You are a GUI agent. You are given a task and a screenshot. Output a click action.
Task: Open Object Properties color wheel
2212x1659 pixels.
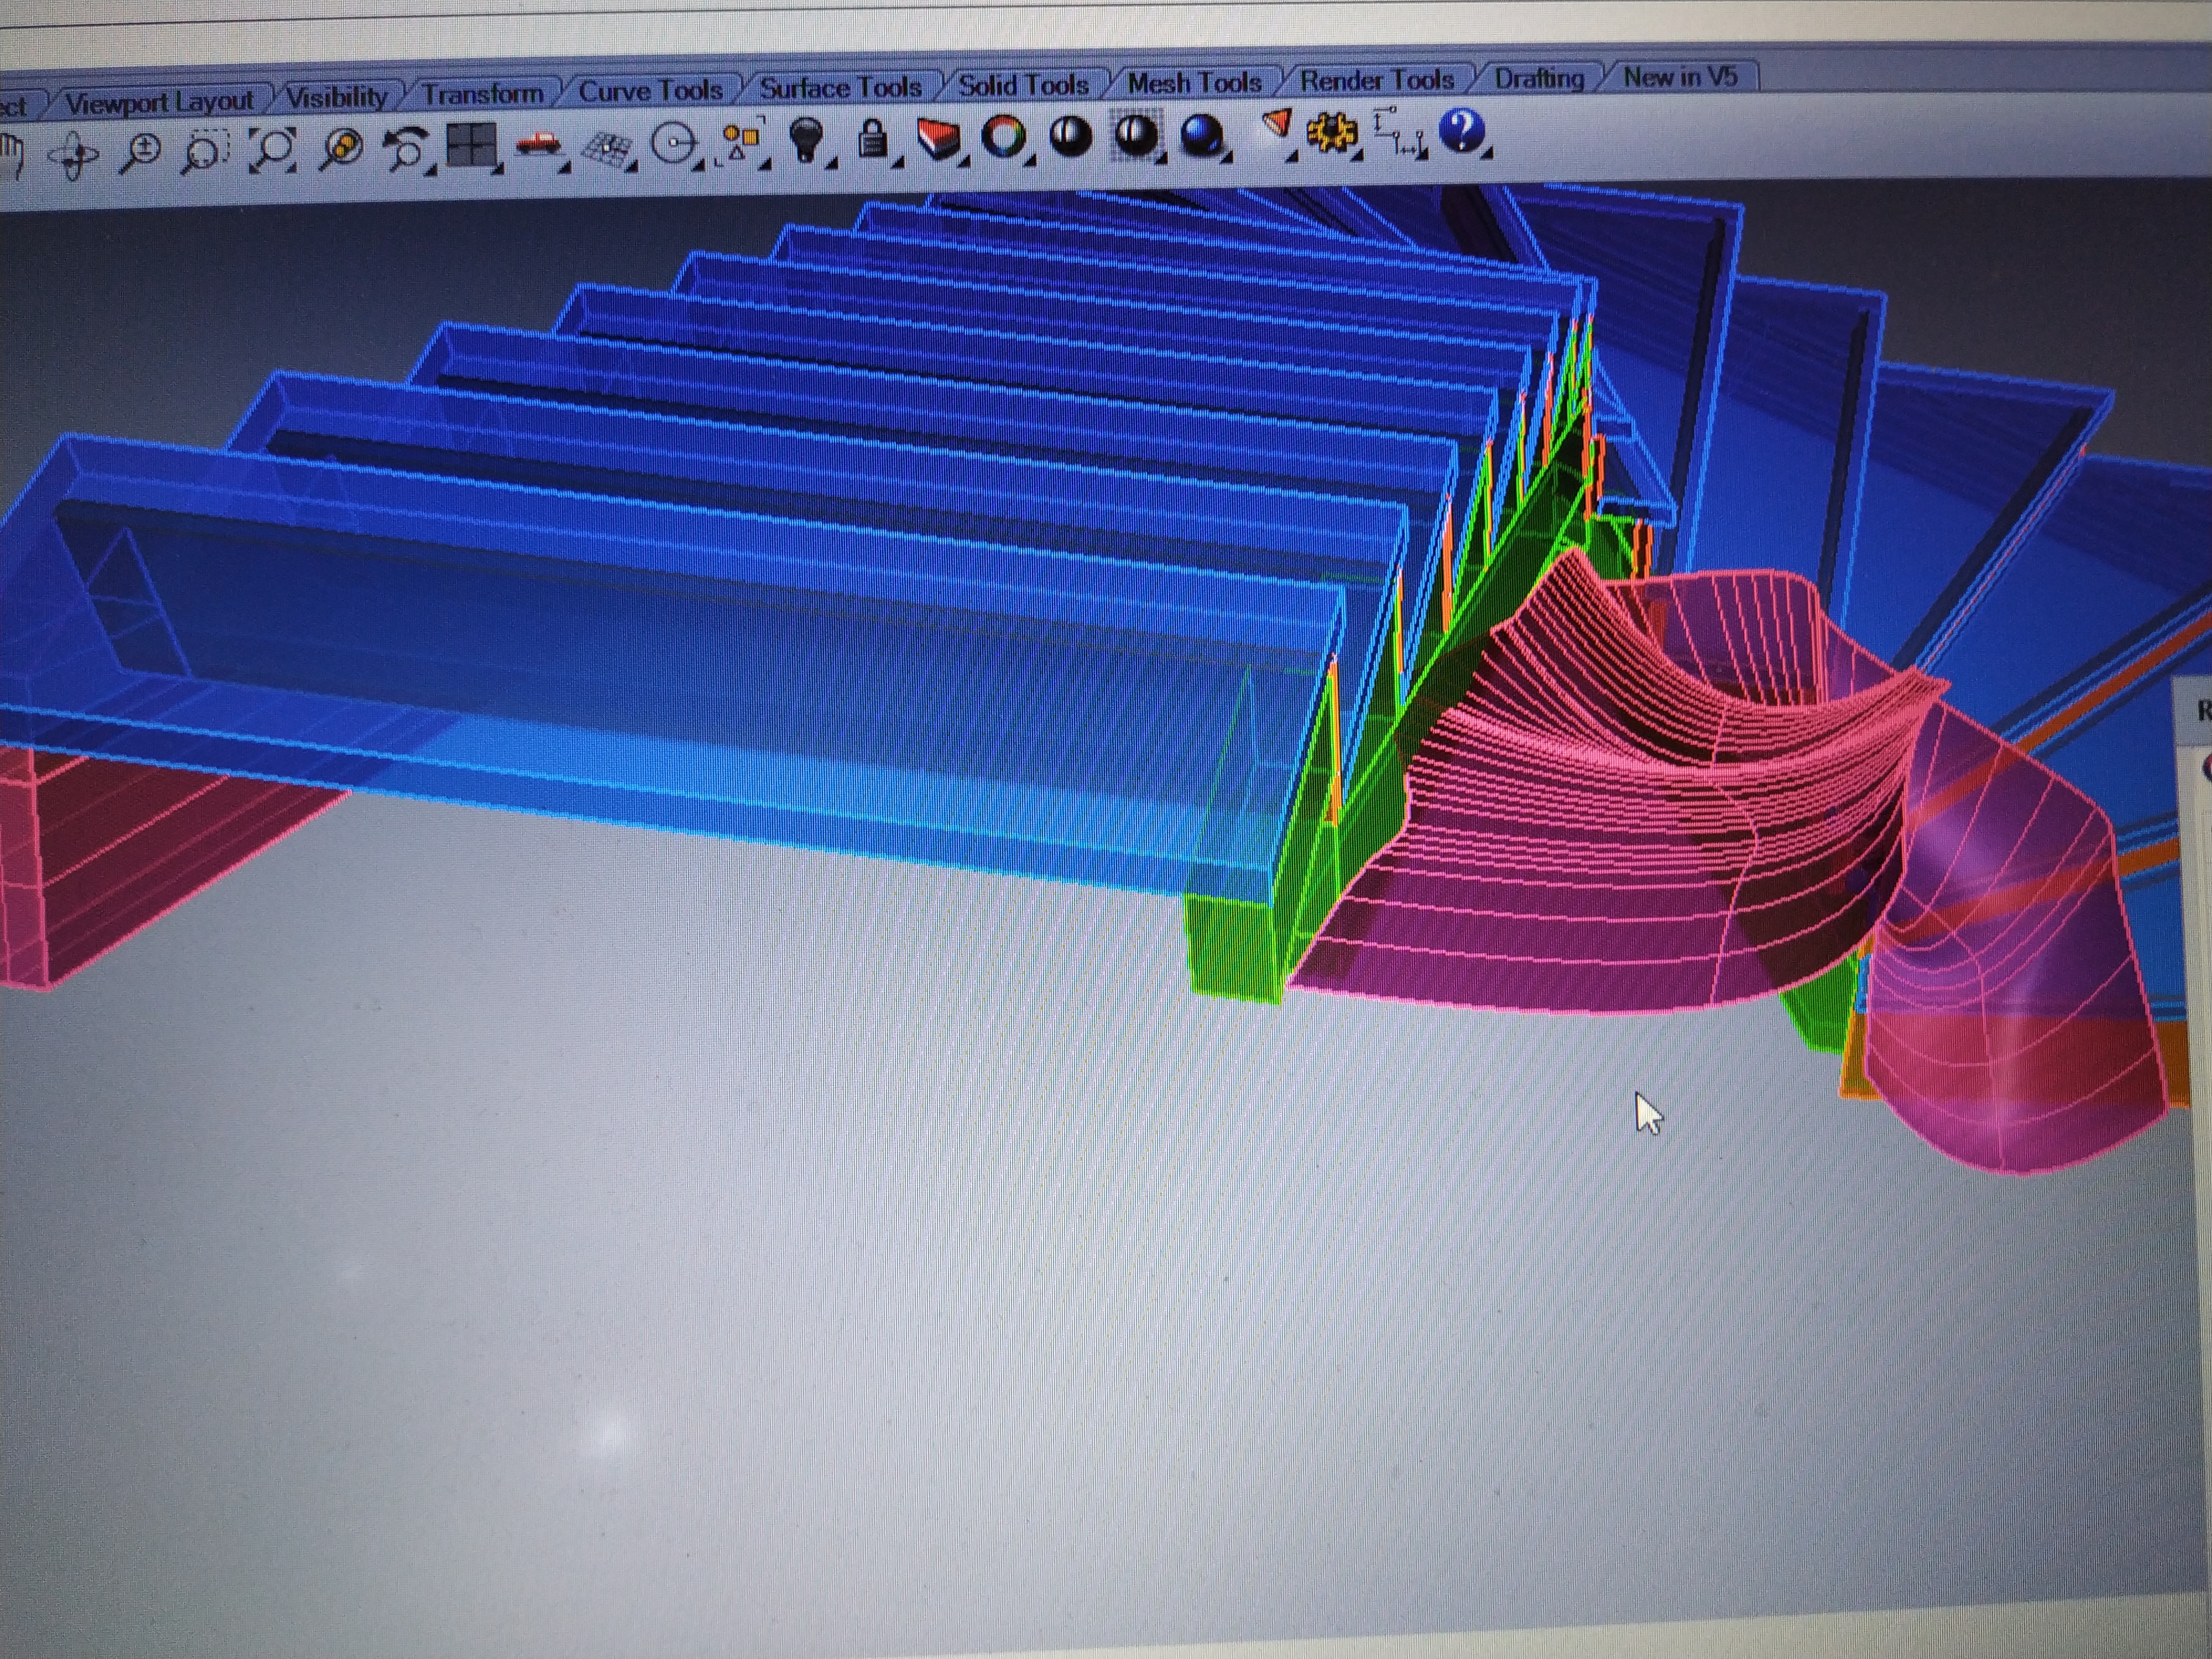pos(1004,136)
